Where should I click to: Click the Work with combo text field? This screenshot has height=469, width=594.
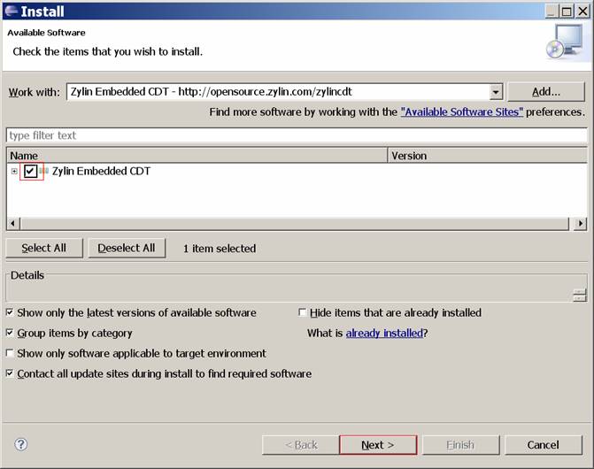click(x=278, y=92)
